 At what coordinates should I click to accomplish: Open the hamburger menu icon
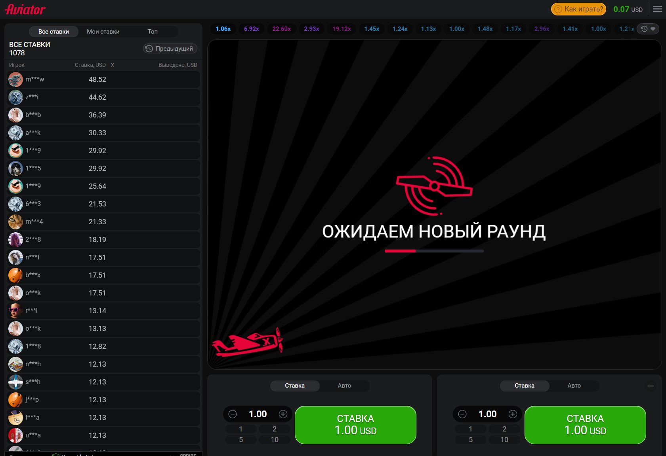pos(657,9)
